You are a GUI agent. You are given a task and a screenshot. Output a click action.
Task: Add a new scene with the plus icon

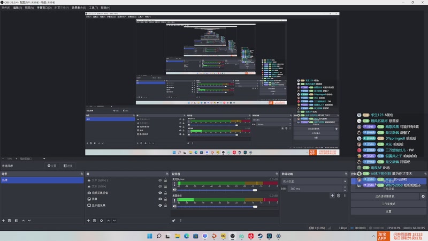point(3,221)
